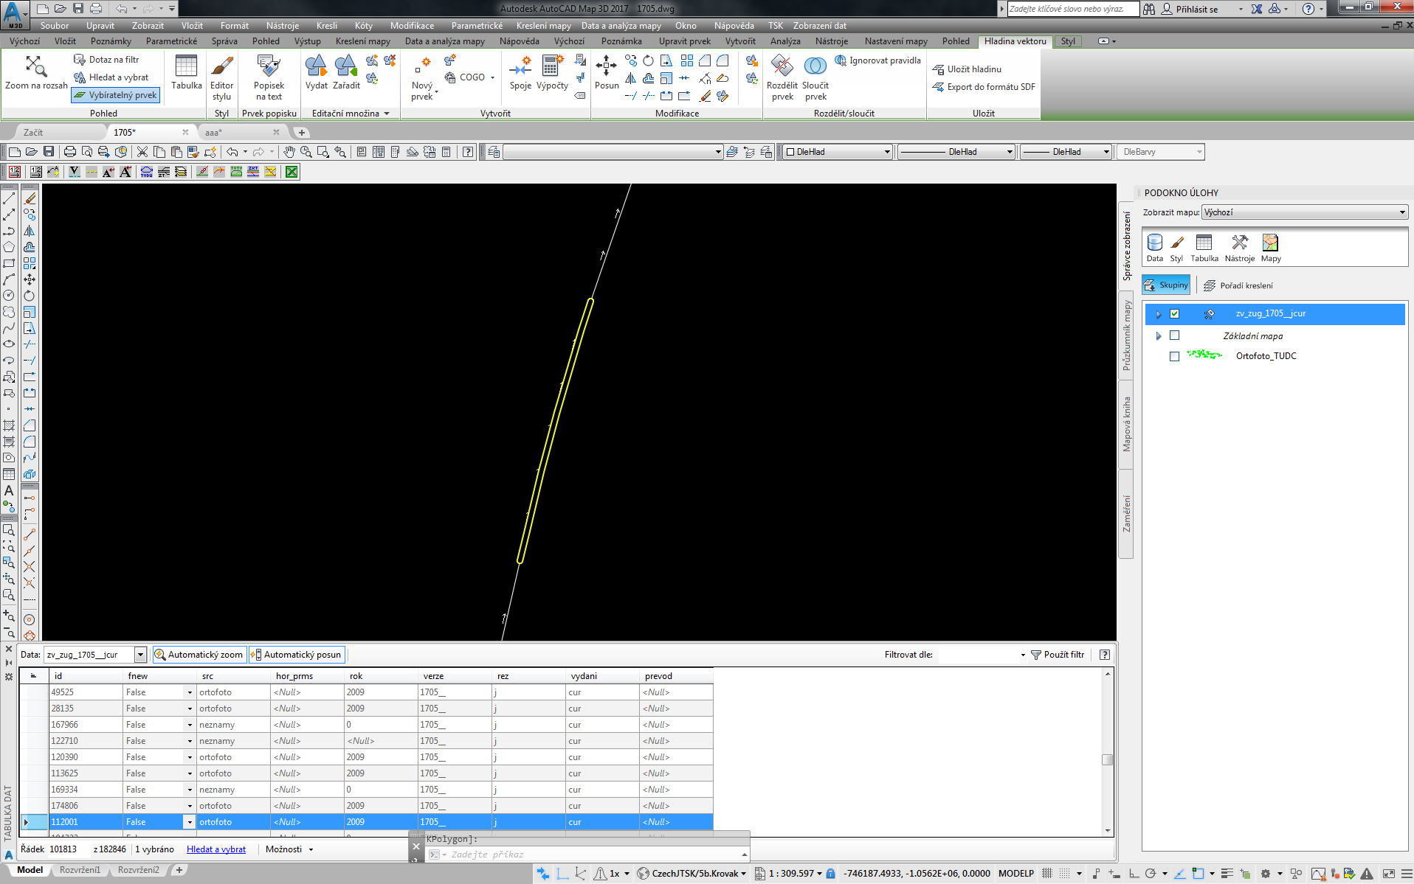Screen dimensions: 1414x884
Task: Expand zv_zug_1705__jcur layer tree
Action: pos(1159,314)
